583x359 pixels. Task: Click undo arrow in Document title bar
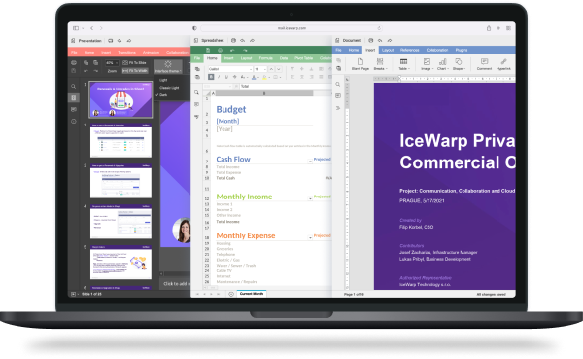pos(380,40)
